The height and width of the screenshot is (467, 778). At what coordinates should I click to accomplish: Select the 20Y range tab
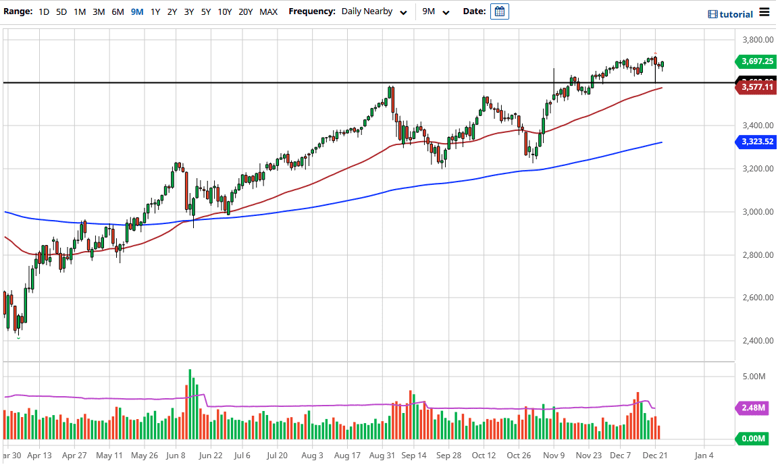(247, 11)
